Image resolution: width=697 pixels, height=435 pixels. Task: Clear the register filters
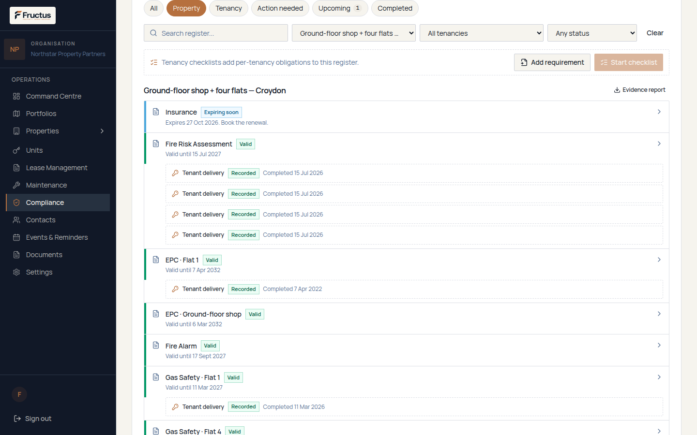coord(655,33)
